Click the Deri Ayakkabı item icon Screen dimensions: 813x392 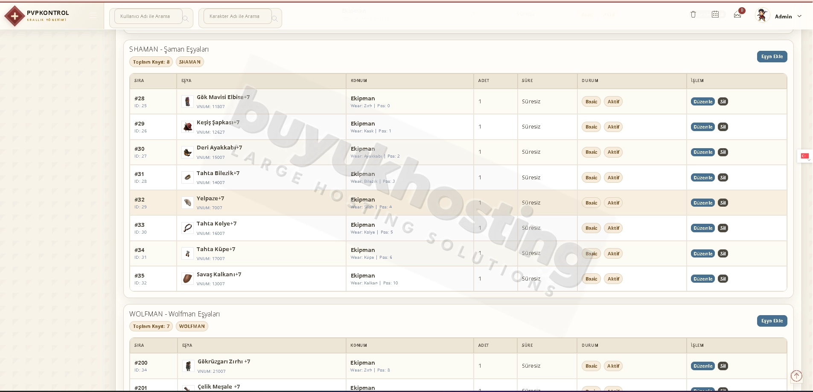[187, 152]
